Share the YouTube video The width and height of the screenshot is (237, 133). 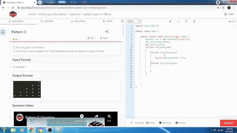96,116
